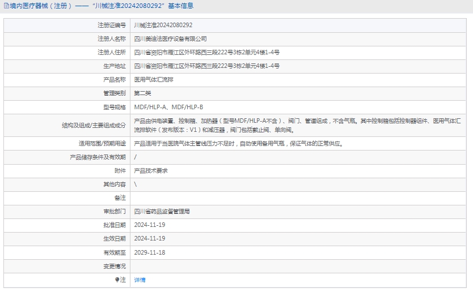Select the approving department 四川省药品监督管理局
473x292 pixels.
coord(162,211)
